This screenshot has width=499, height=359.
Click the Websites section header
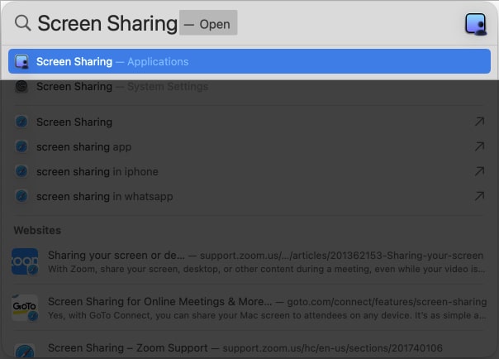click(37, 230)
